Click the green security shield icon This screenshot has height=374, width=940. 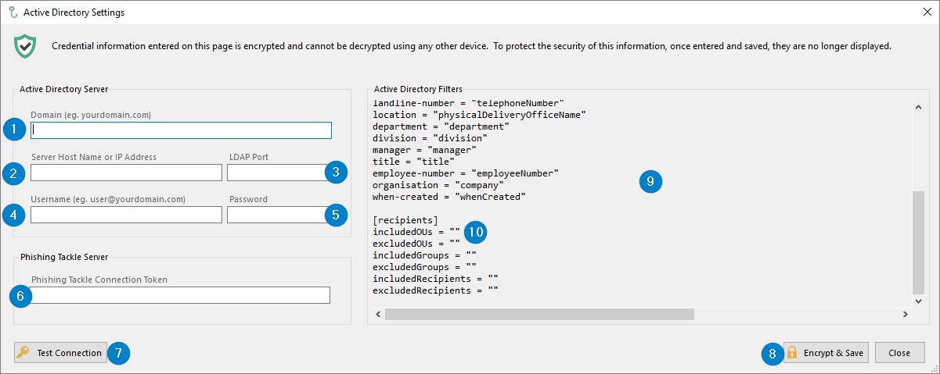point(25,47)
